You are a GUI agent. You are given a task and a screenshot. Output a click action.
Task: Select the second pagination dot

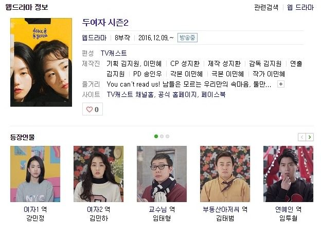tap(162, 137)
